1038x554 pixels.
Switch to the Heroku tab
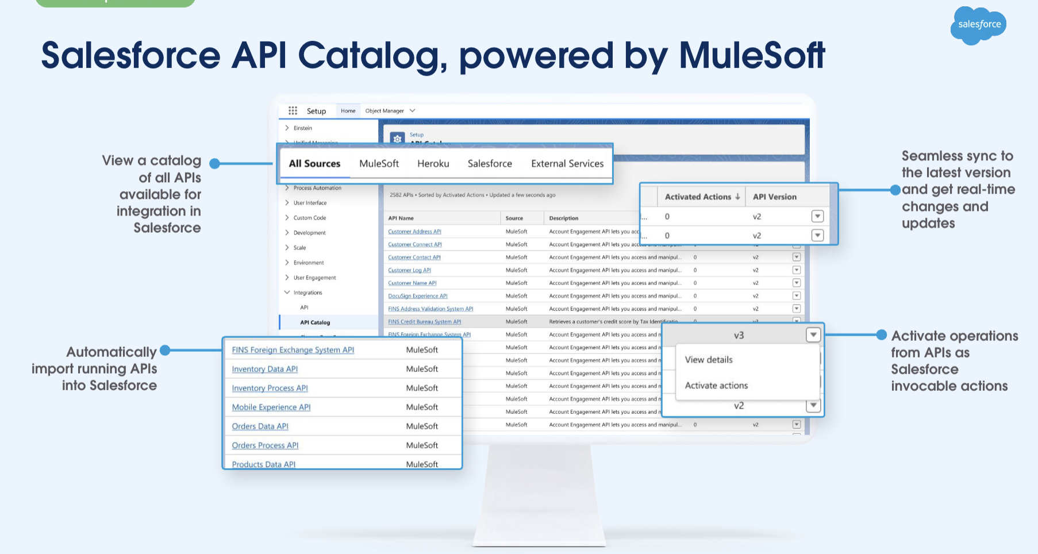coord(433,164)
